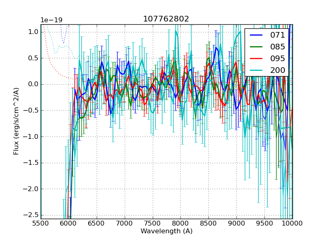Pick the 10000 x-axis tick label
Screen dimensions: 325x243
292,223
